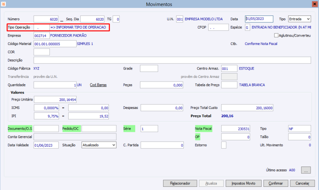This screenshot has width=319, height=190.
Task: Focus the Tabela de Preço field
Action: [x=229, y=85]
